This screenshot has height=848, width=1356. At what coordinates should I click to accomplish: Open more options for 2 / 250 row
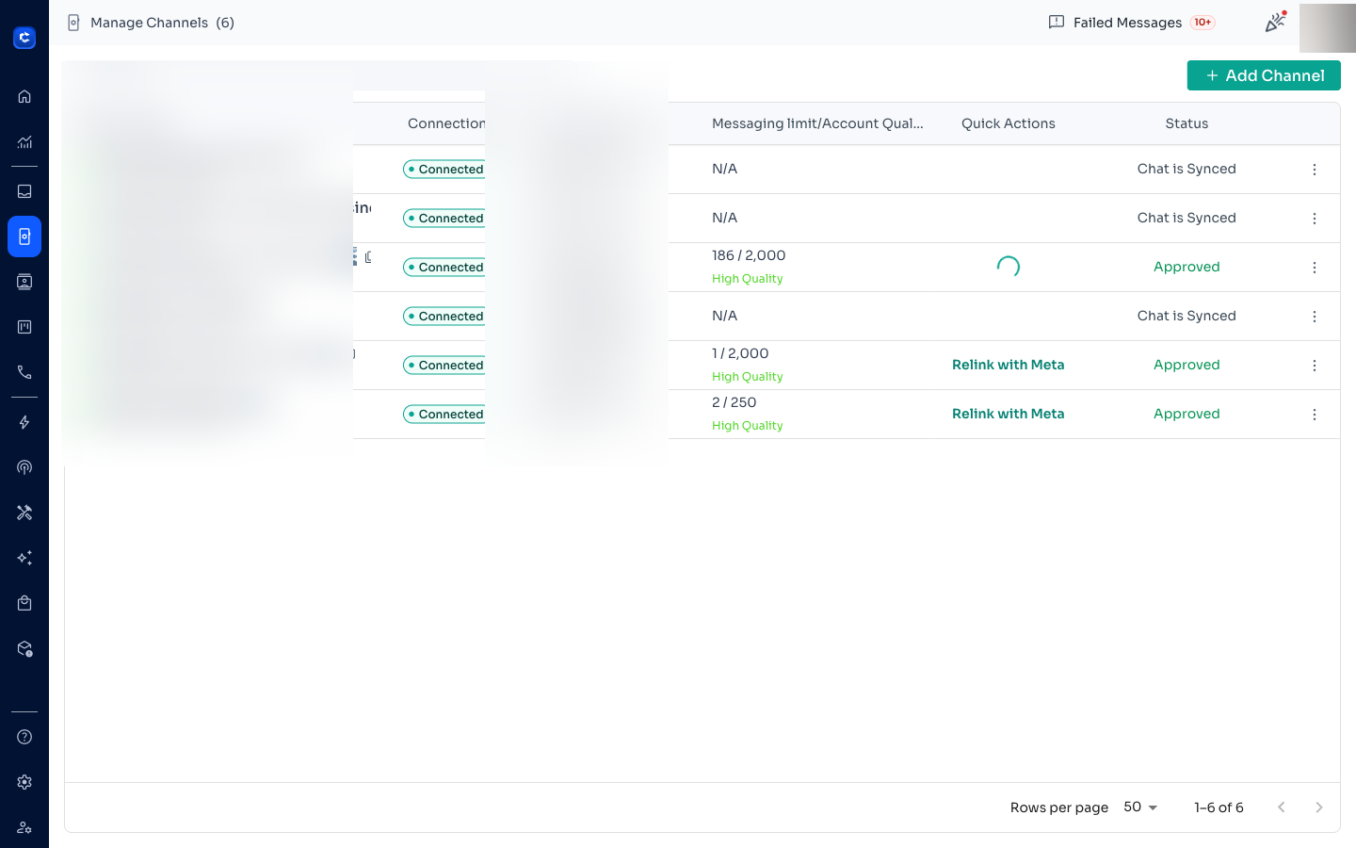coord(1315,415)
